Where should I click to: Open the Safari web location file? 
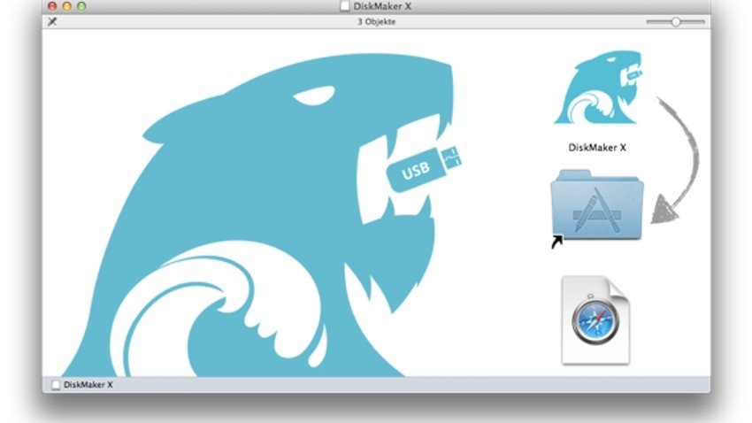click(595, 319)
